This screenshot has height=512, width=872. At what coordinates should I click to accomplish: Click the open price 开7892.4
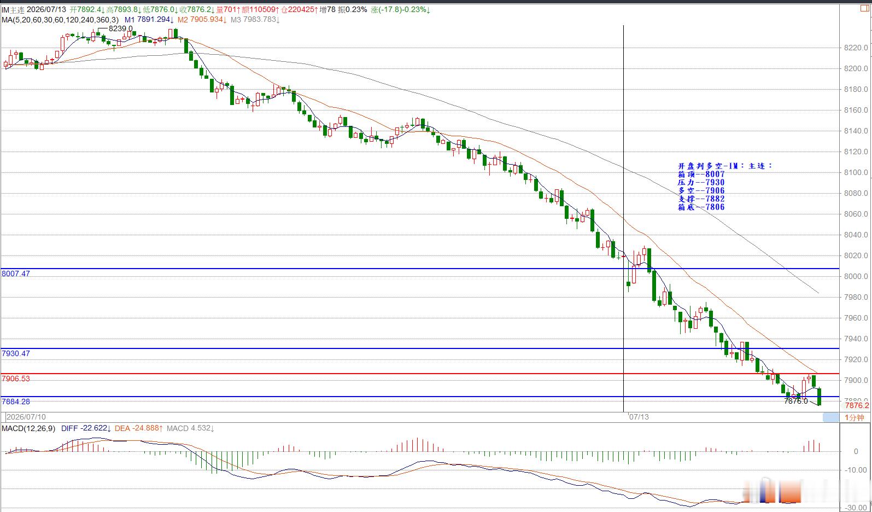[x=87, y=10]
